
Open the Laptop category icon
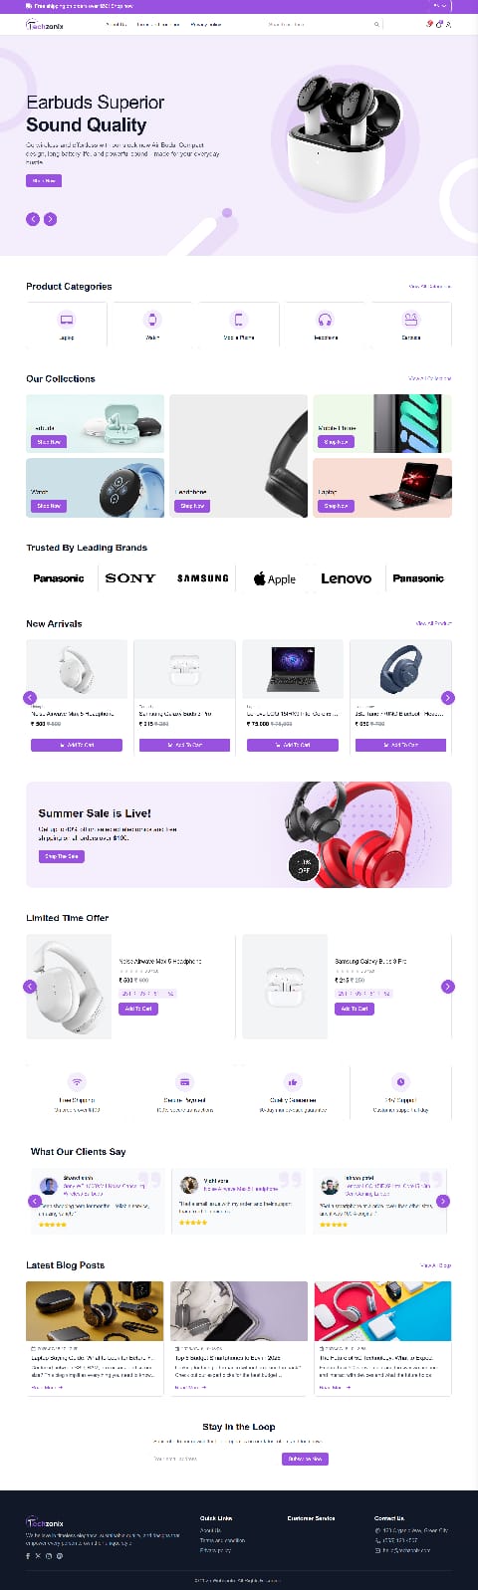pyautogui.click(x=67, y=320)
